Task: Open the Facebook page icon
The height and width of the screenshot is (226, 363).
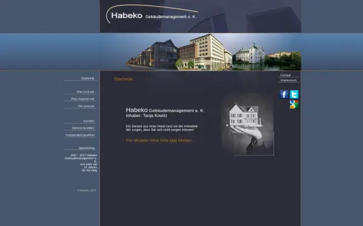Action: coord(284,95)
